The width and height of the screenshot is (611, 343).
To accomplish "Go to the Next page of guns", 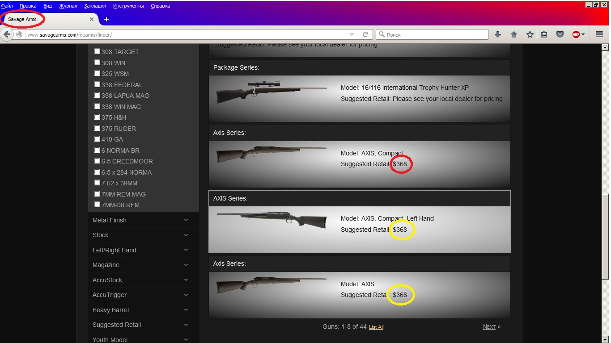I will (489, 326).
